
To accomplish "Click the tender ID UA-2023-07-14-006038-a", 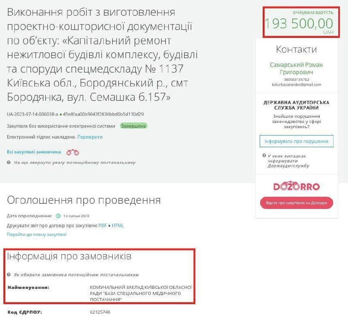I will pos(32,115).
